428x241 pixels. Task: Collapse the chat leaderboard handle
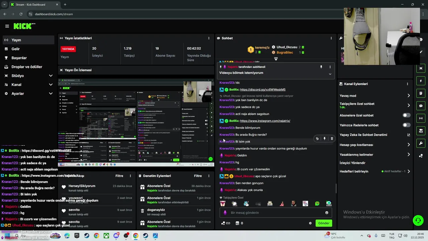pyautogui.click(x=276, y=59)
